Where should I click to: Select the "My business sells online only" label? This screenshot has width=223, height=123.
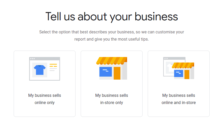[x=45, y=99]
